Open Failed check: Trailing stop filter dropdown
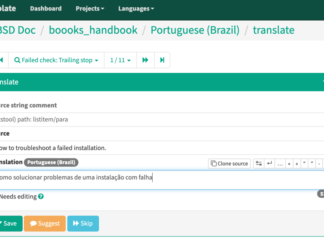 pos(56,60)
